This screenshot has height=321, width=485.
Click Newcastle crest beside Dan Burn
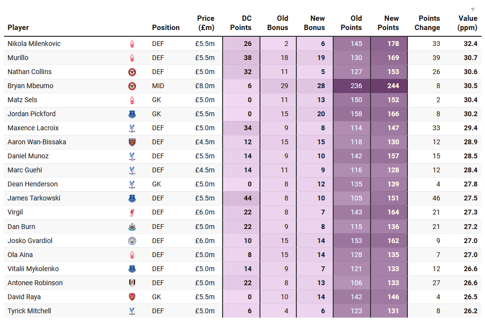[x=132, y=227]
